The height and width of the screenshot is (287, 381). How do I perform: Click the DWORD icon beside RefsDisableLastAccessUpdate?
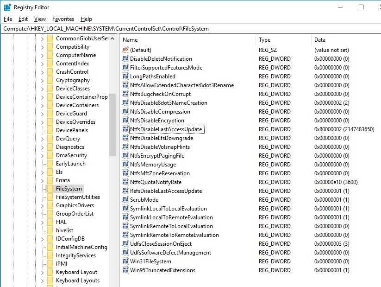(x=125, y=191)
